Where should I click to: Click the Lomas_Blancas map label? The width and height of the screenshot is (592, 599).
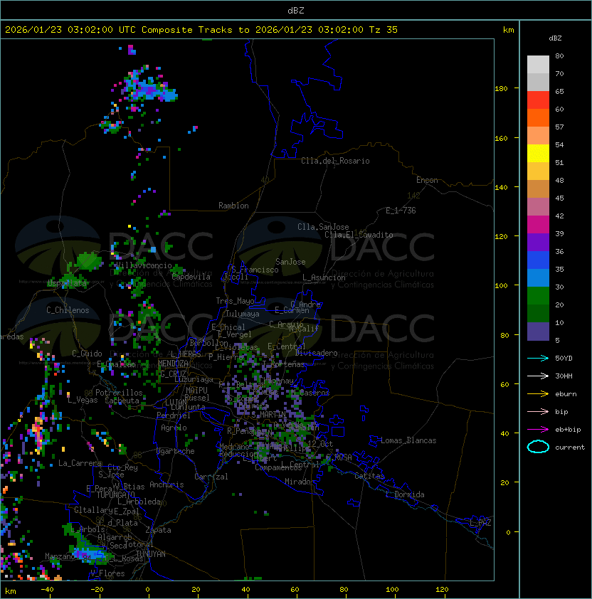408,440
